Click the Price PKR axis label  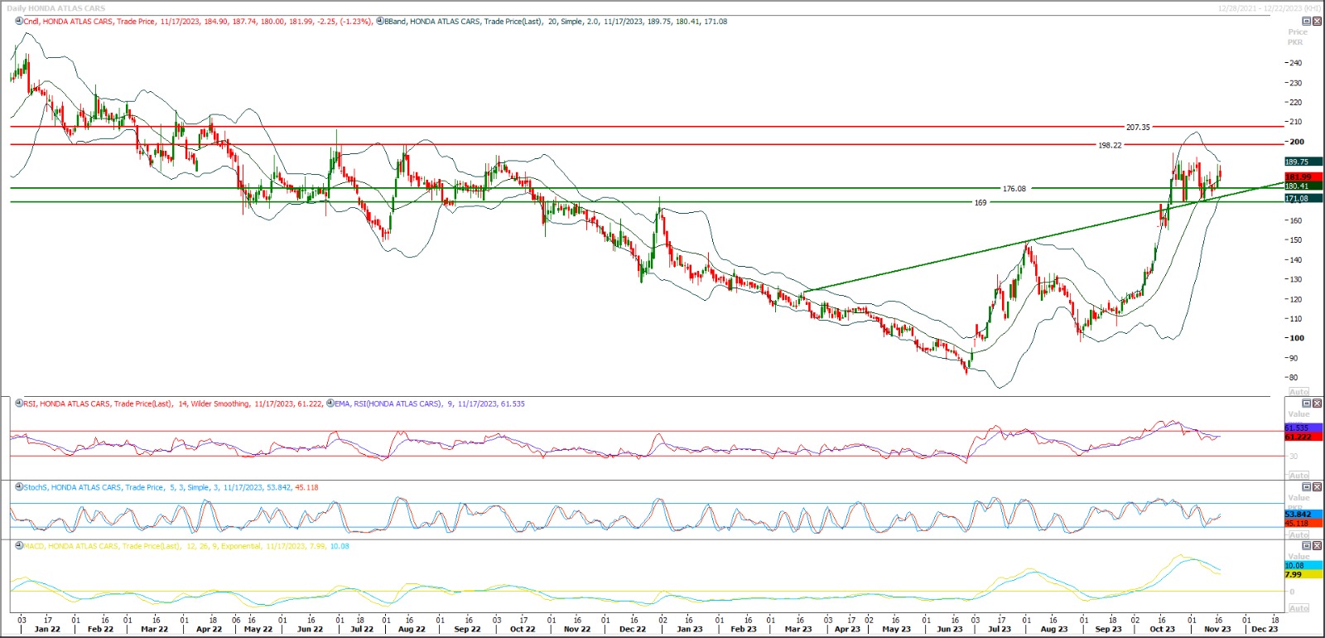tap(1297, 37)
